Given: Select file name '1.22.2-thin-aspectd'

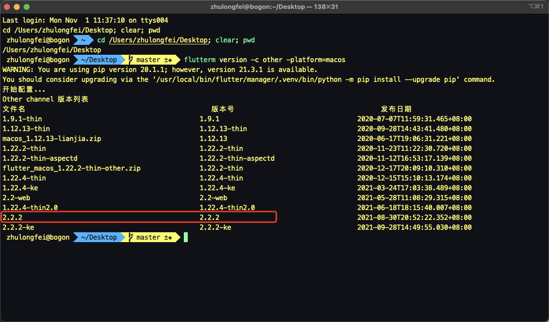Looking at the screenshot, I should [40, 158].
